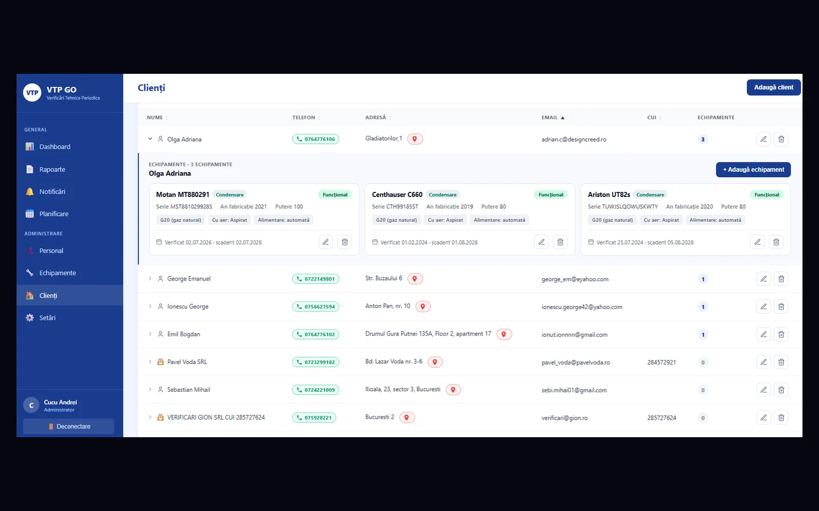Edit the Pavel Voda SRL client row
Screen dimensions: 819x511
[x=764, y=362]
